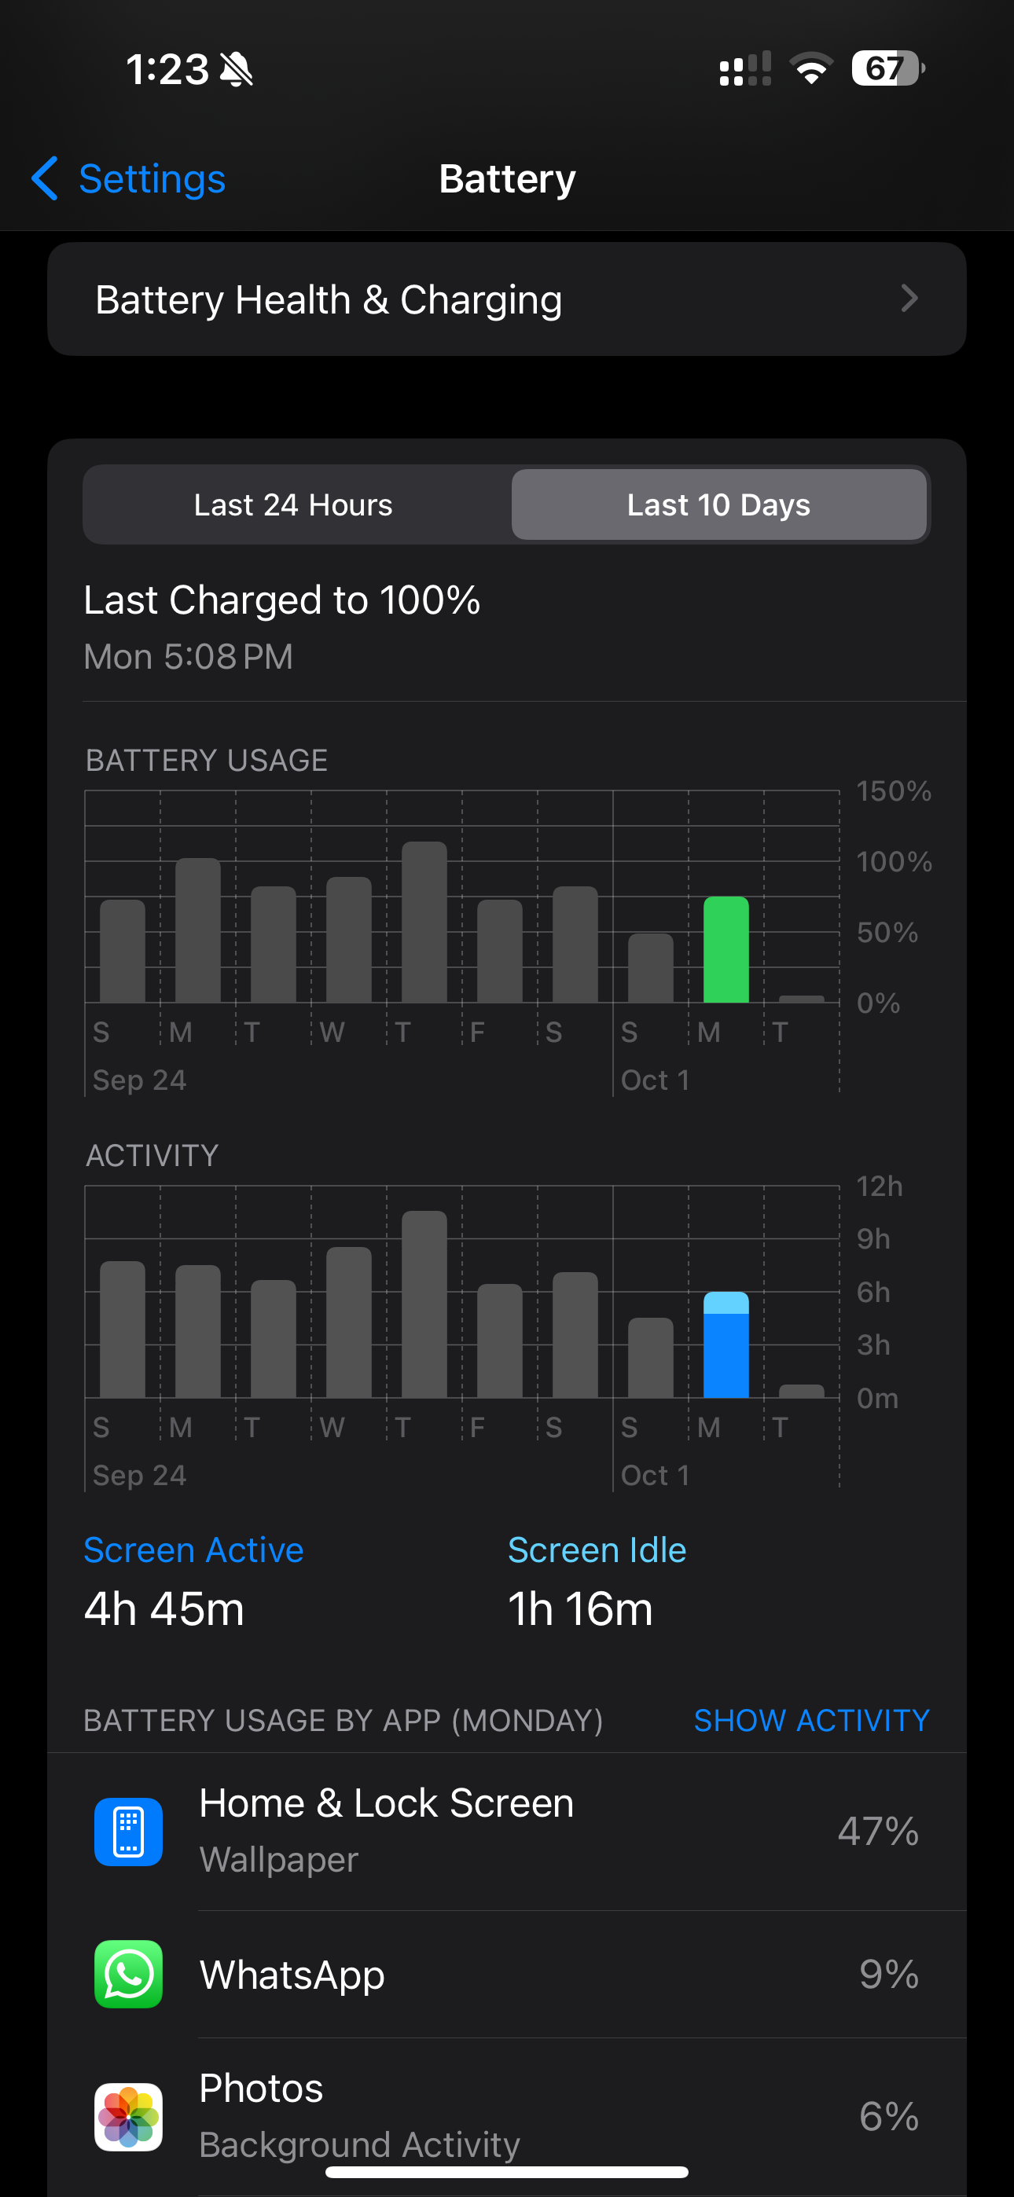Open the chevron beside Battery Health & Charging

[x=910, y=299]
